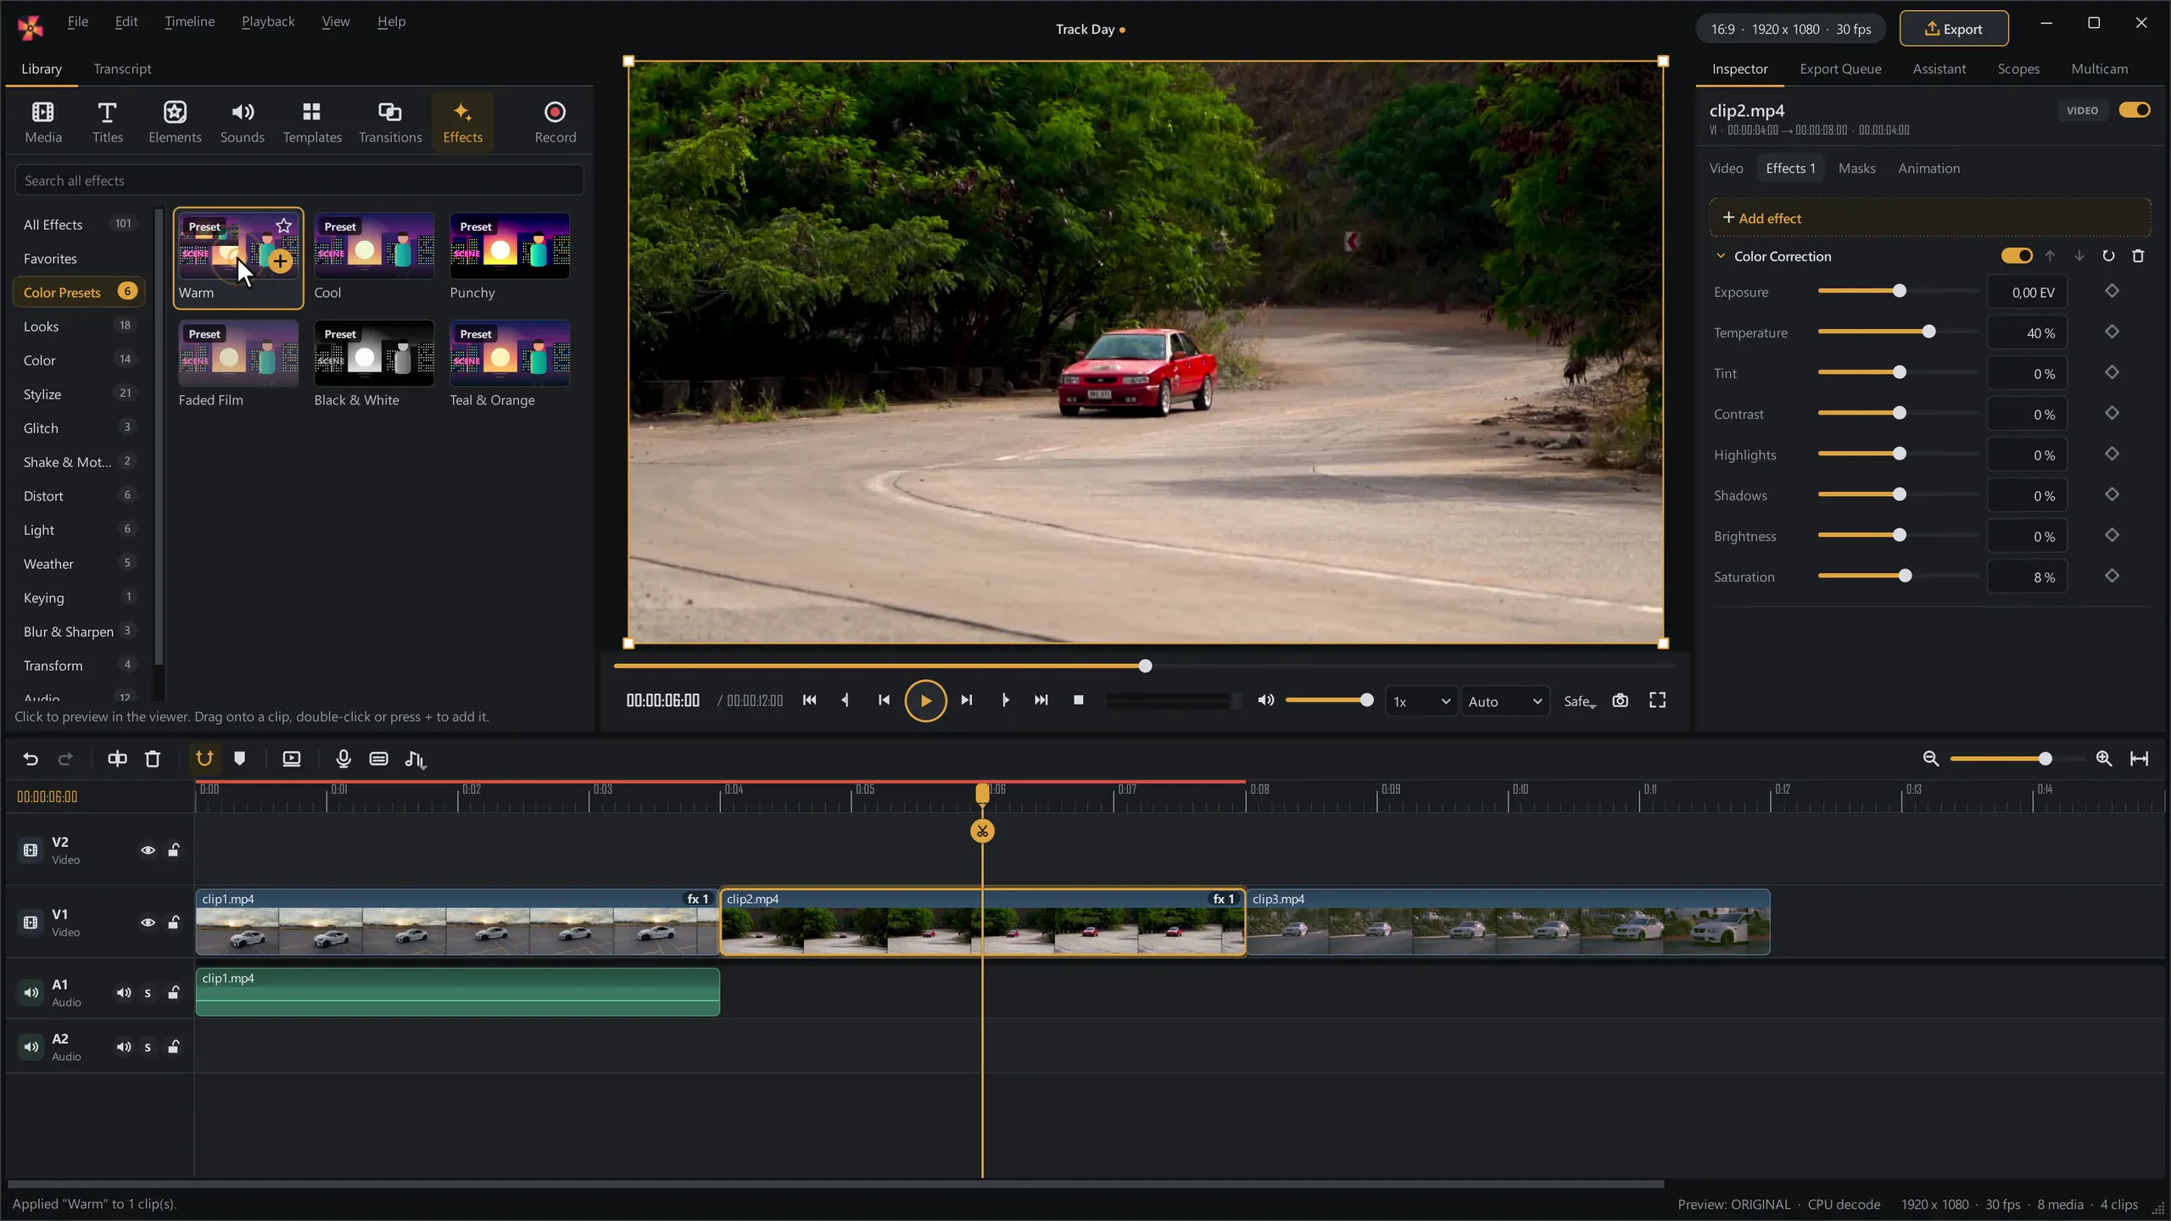Add a marker with the marker icon
Image resolution: width=2171 pixels, height=1221 pixels.
click(240, 759)
